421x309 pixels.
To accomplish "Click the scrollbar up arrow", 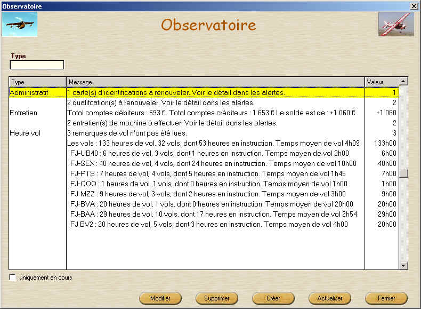I will coord(403,81).
